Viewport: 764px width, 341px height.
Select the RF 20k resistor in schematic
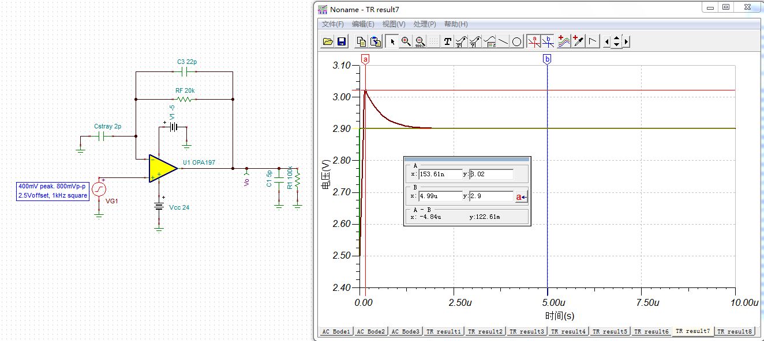click(184, 99)
